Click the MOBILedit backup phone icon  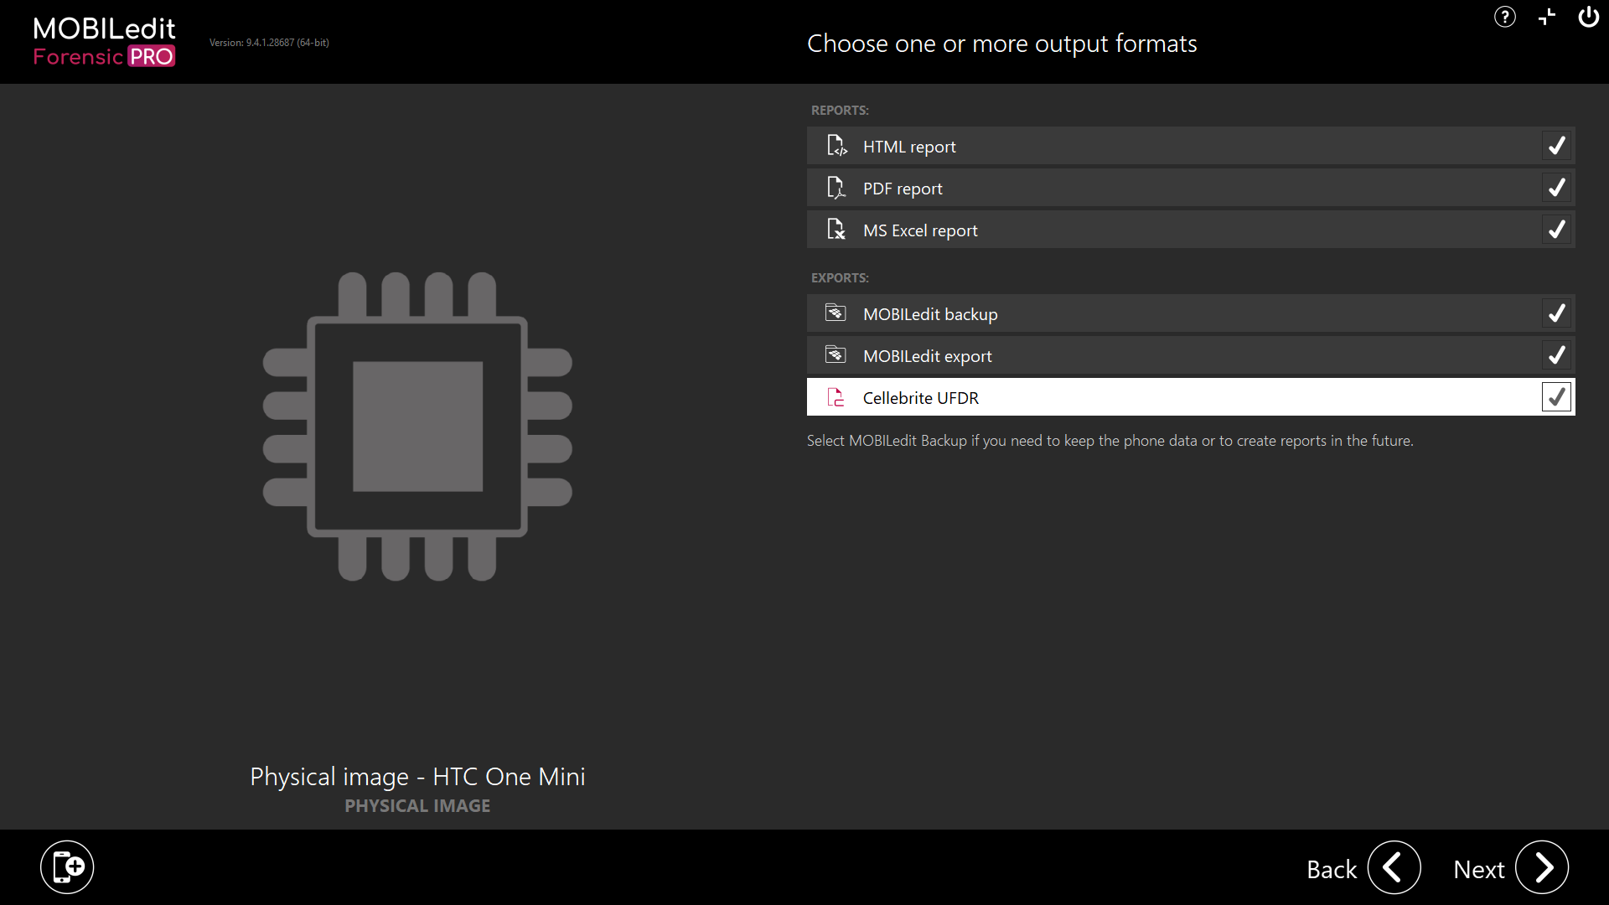[x=836, y=313]
